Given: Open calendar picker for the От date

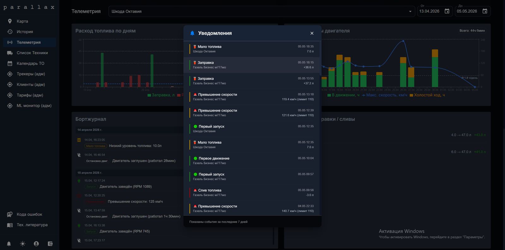Looking at the screenshot, I should [447, 11].
